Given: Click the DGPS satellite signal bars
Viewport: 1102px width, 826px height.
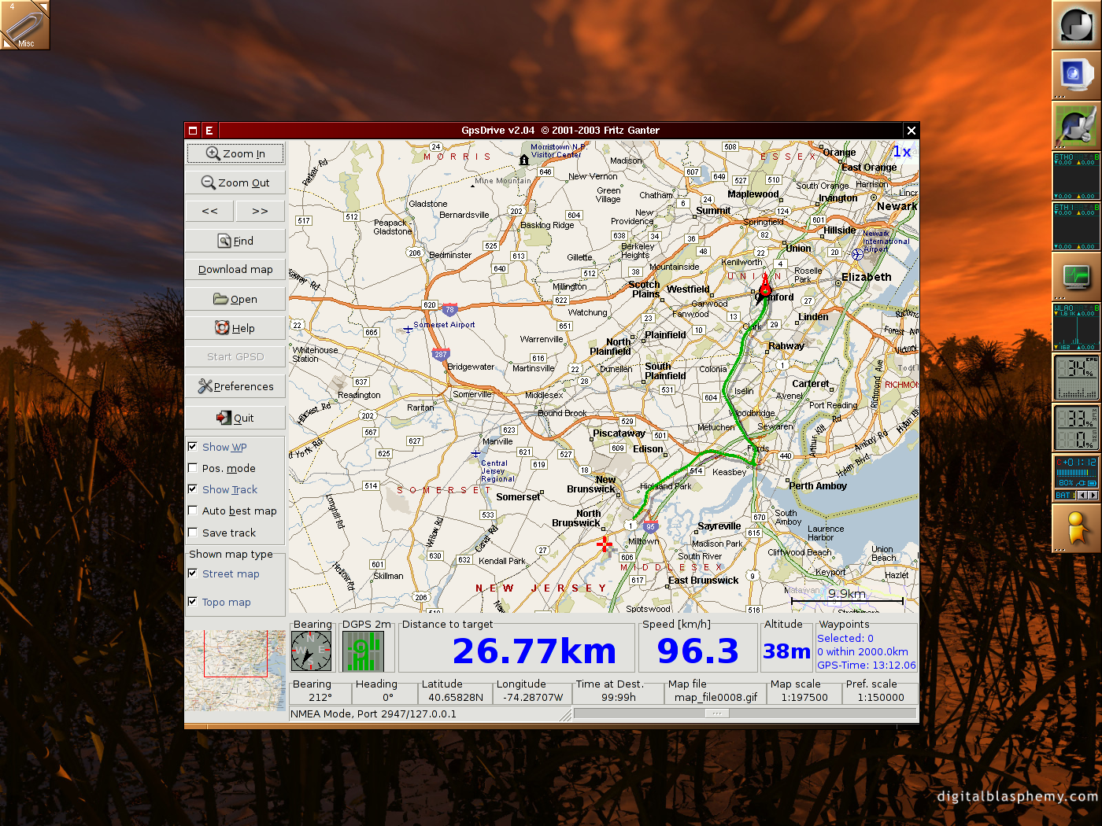Looking at the screenshot, I should click(362, 651).
